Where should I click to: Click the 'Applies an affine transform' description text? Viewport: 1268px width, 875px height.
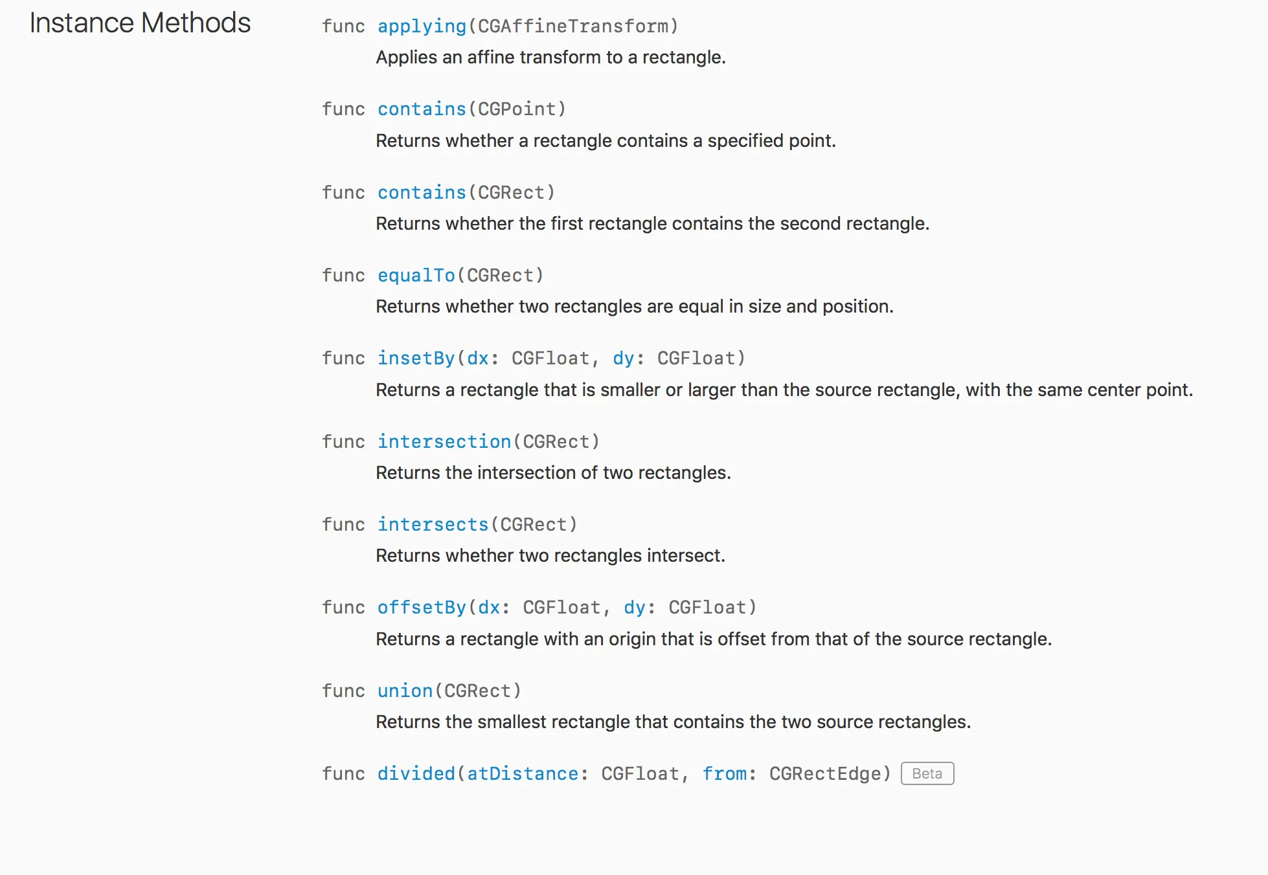click(x=550, y=57)
